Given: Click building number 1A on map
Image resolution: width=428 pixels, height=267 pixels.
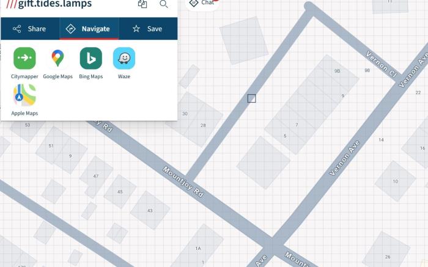Looking at the screenshot, I should [198, 249].
